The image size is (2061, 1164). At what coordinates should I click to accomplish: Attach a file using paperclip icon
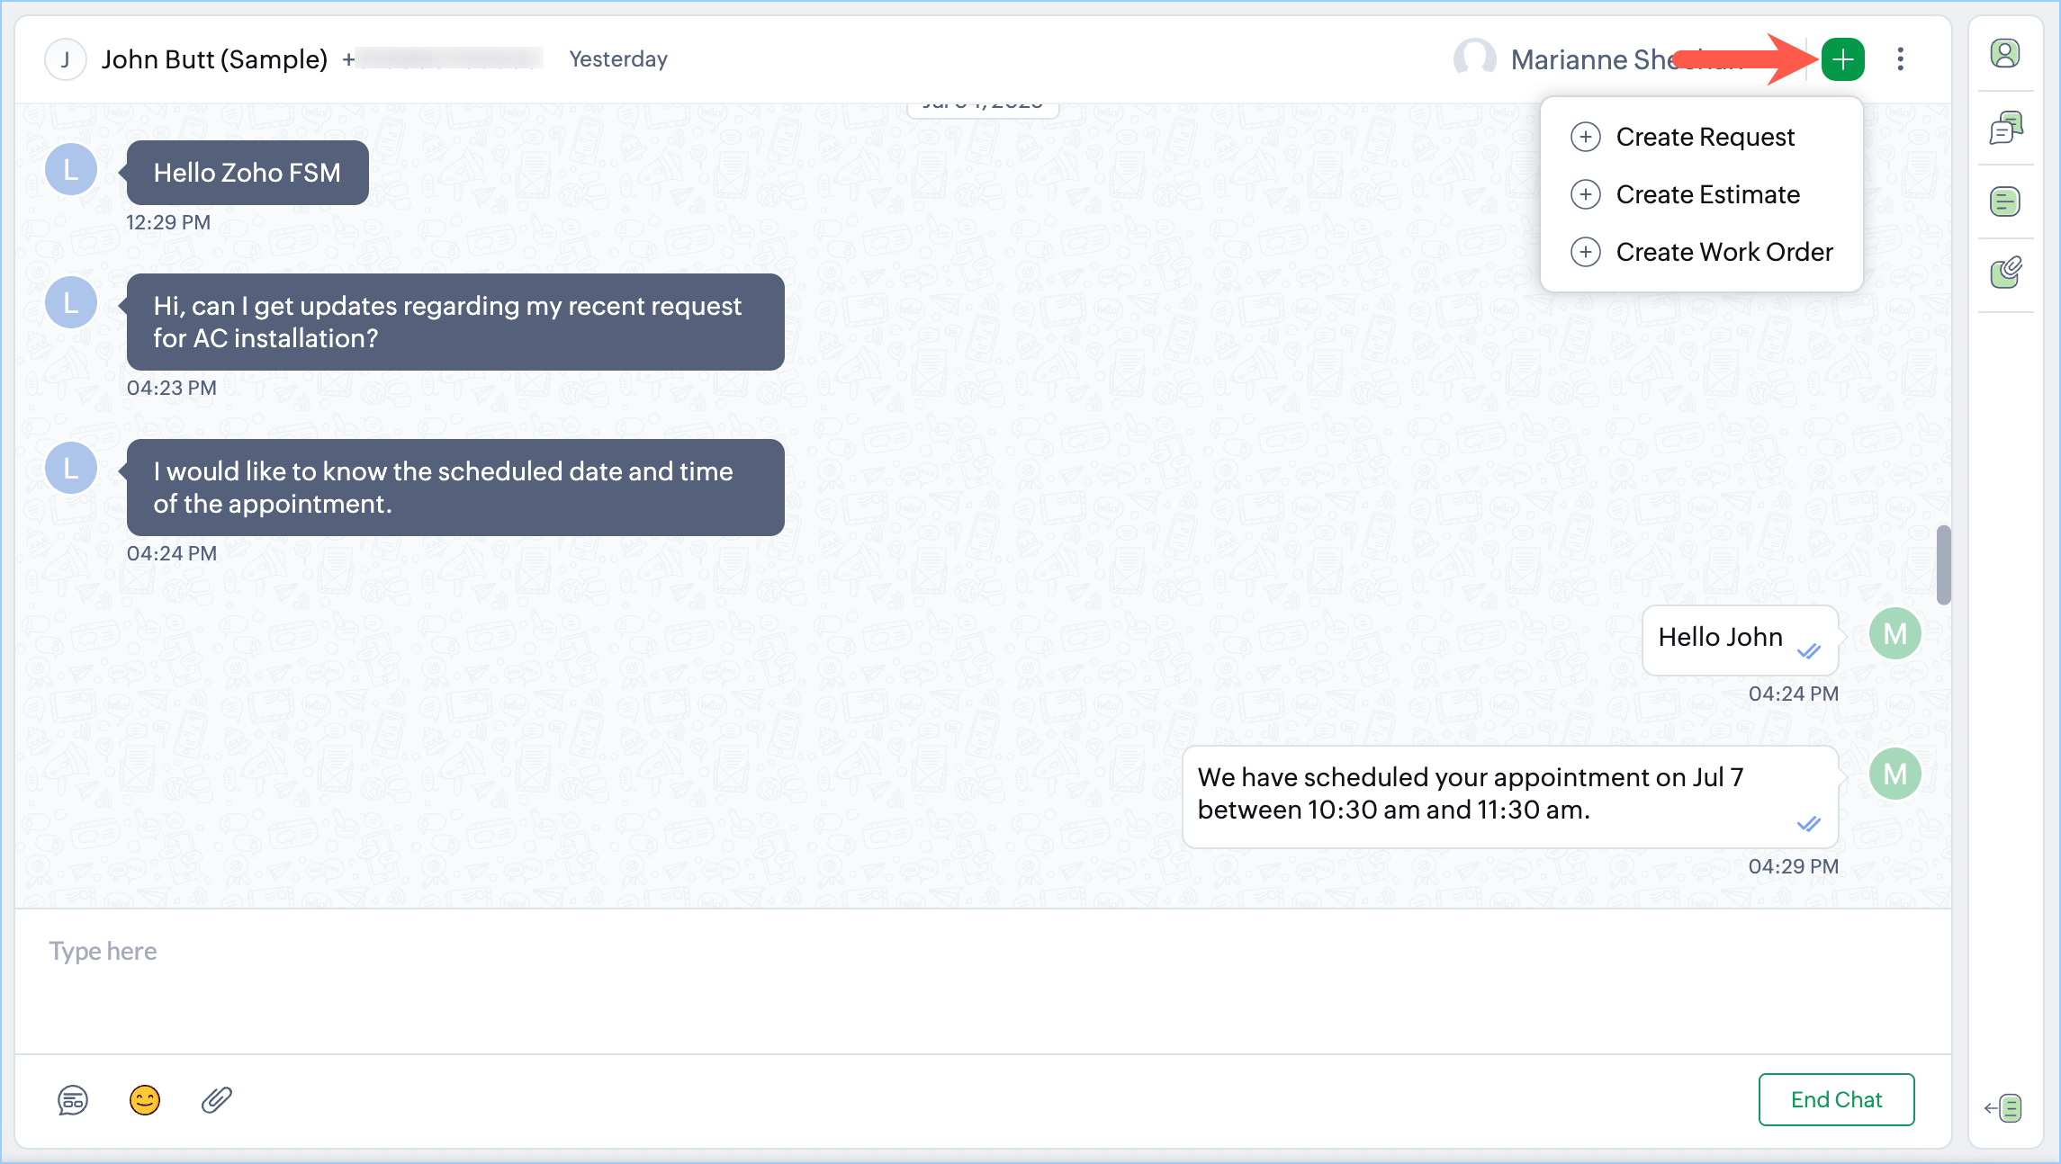pyautogui.click(x=216, y=1100)
